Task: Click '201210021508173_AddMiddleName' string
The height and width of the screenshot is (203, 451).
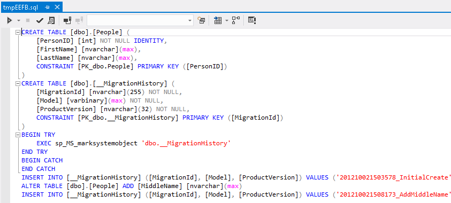Action: 393,194
